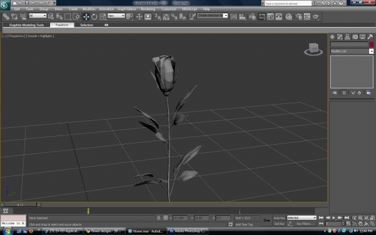Switch to the Freeform ribbon tab
The image size is (376, 235).
tap(62, 25)
